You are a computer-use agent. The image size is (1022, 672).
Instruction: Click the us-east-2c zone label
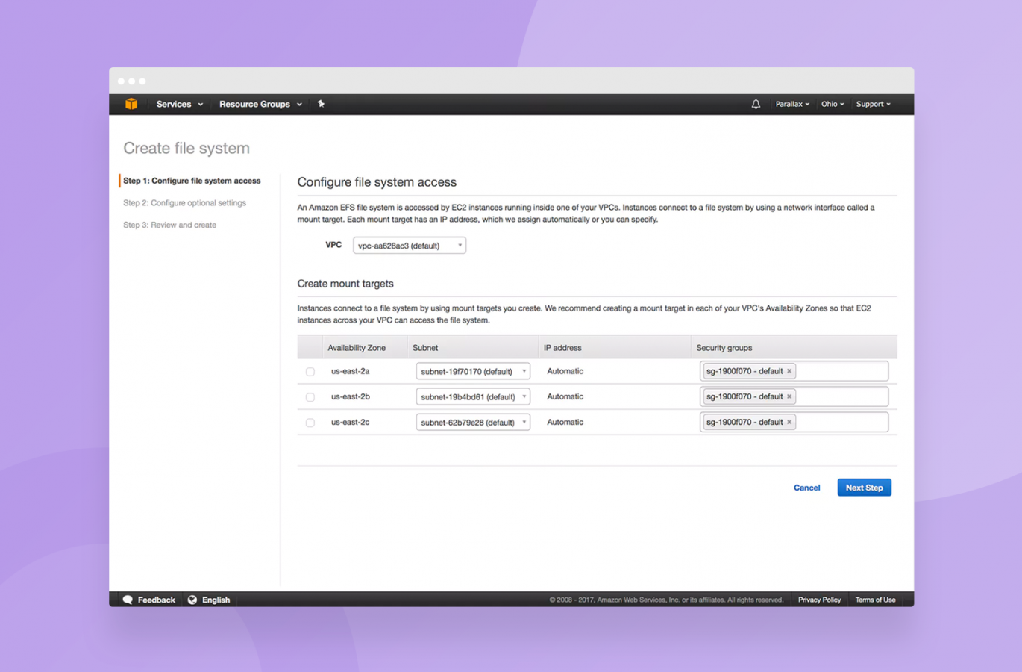[350, 422]
